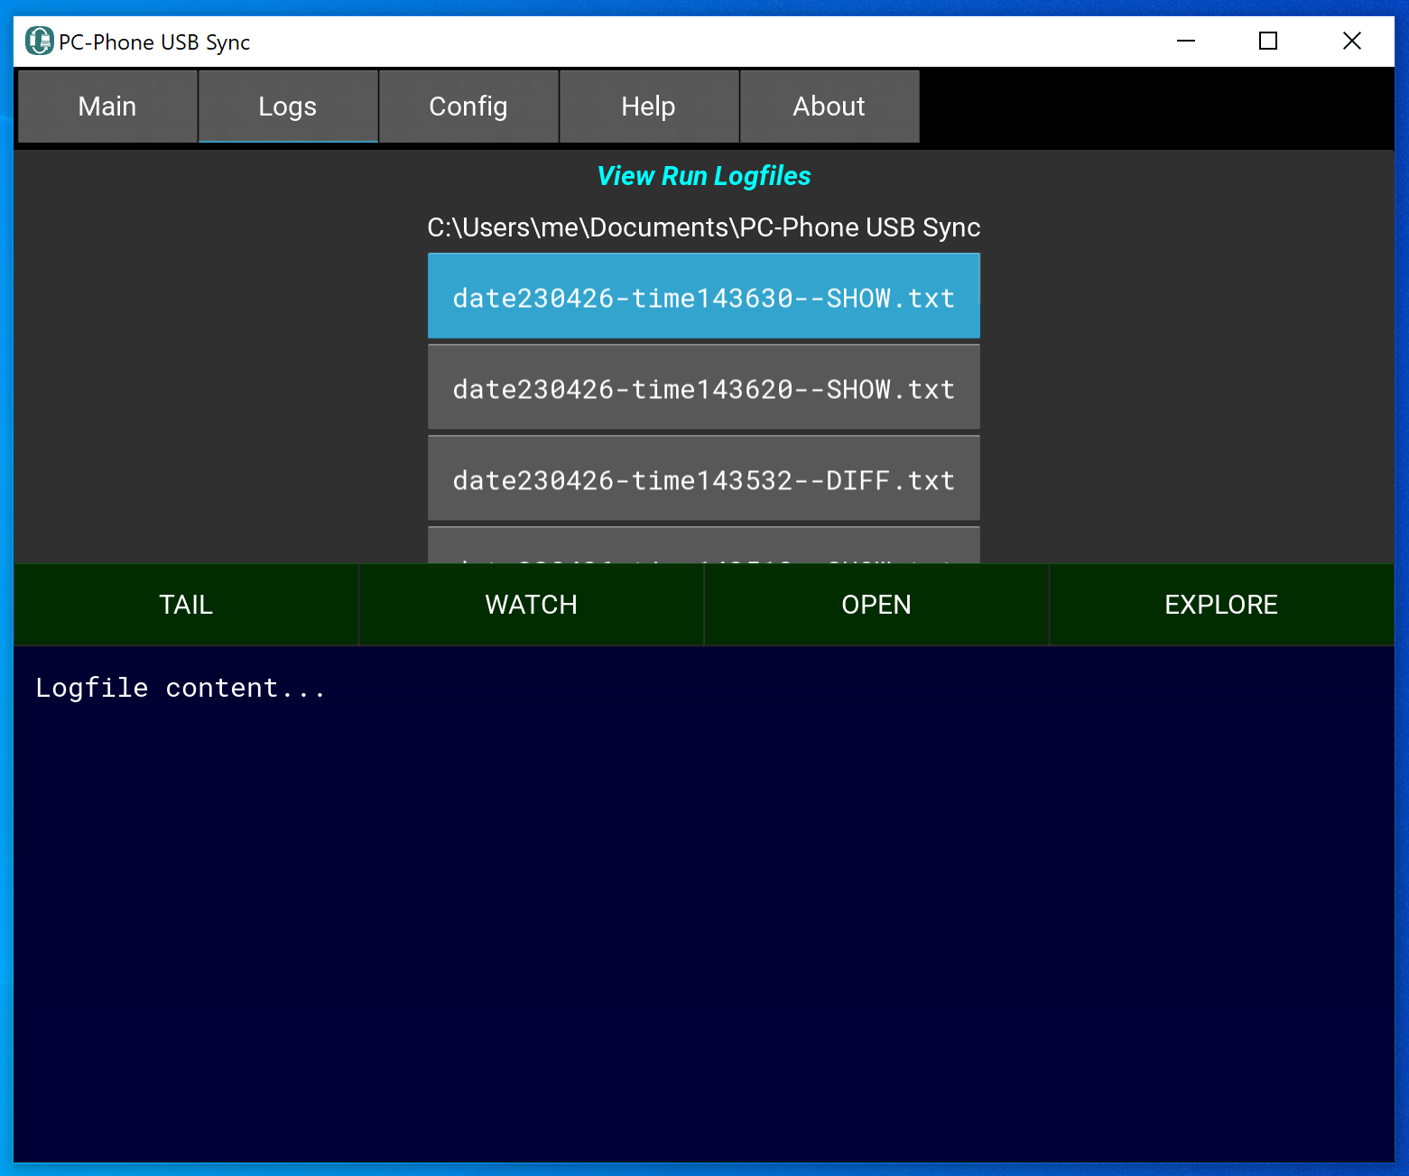The height and width of the screenshot is (1176, 1409).
Task: Click the logfile content text area
Action: pyautogui.click(x=704, y=904)
